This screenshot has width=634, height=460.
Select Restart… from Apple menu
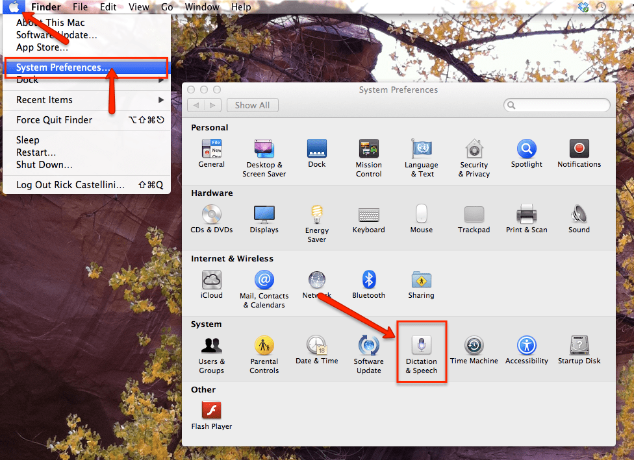(x=86, y=152)
